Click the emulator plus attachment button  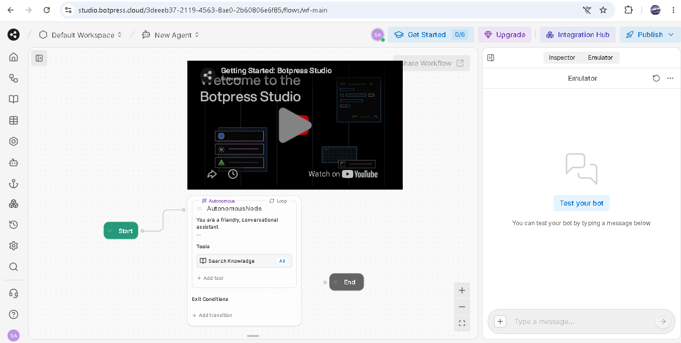point(500,321)
